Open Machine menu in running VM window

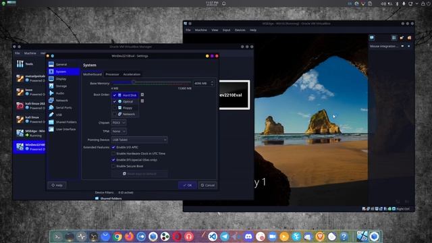click(201, 30)
